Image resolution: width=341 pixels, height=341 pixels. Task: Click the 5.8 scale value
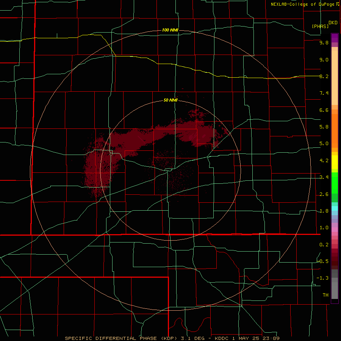[324, 127]
